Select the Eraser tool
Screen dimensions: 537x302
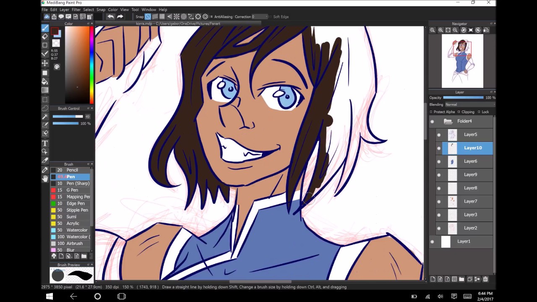45,36
